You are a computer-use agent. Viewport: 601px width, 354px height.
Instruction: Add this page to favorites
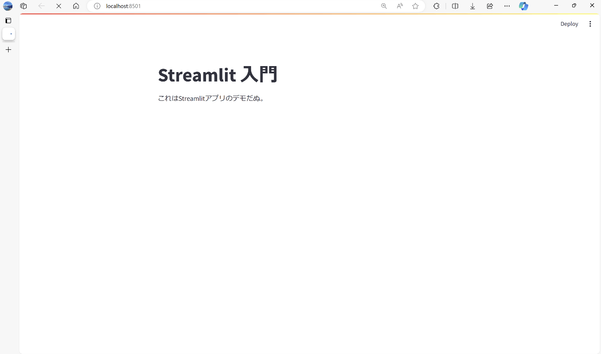[x=415, y=6]
